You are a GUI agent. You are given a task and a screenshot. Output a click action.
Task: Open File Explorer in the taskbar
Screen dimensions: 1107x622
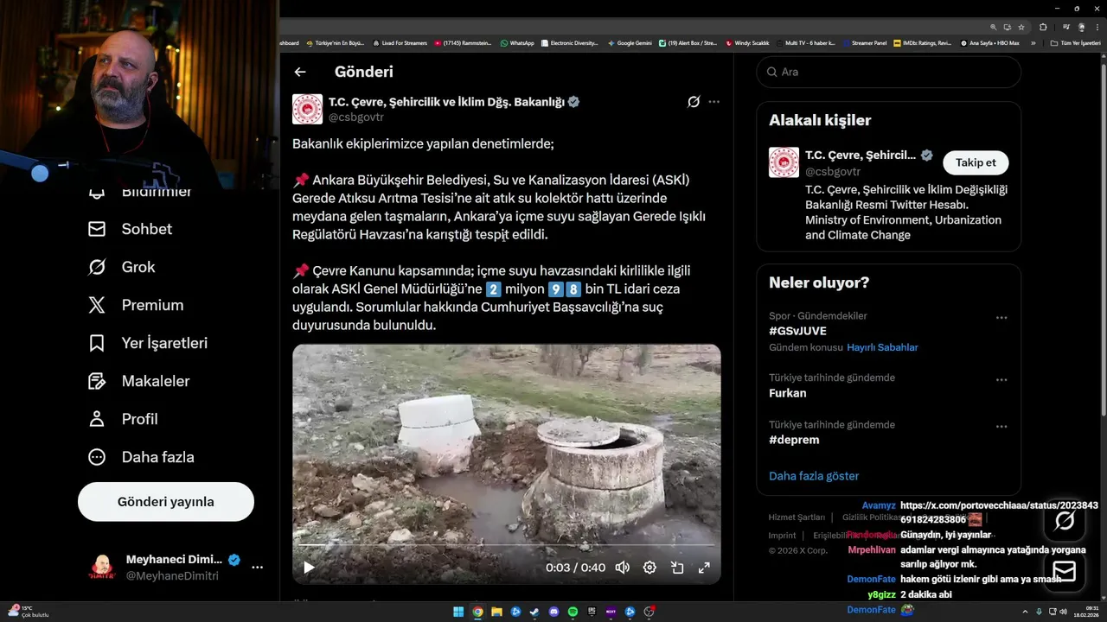[496, 612]
